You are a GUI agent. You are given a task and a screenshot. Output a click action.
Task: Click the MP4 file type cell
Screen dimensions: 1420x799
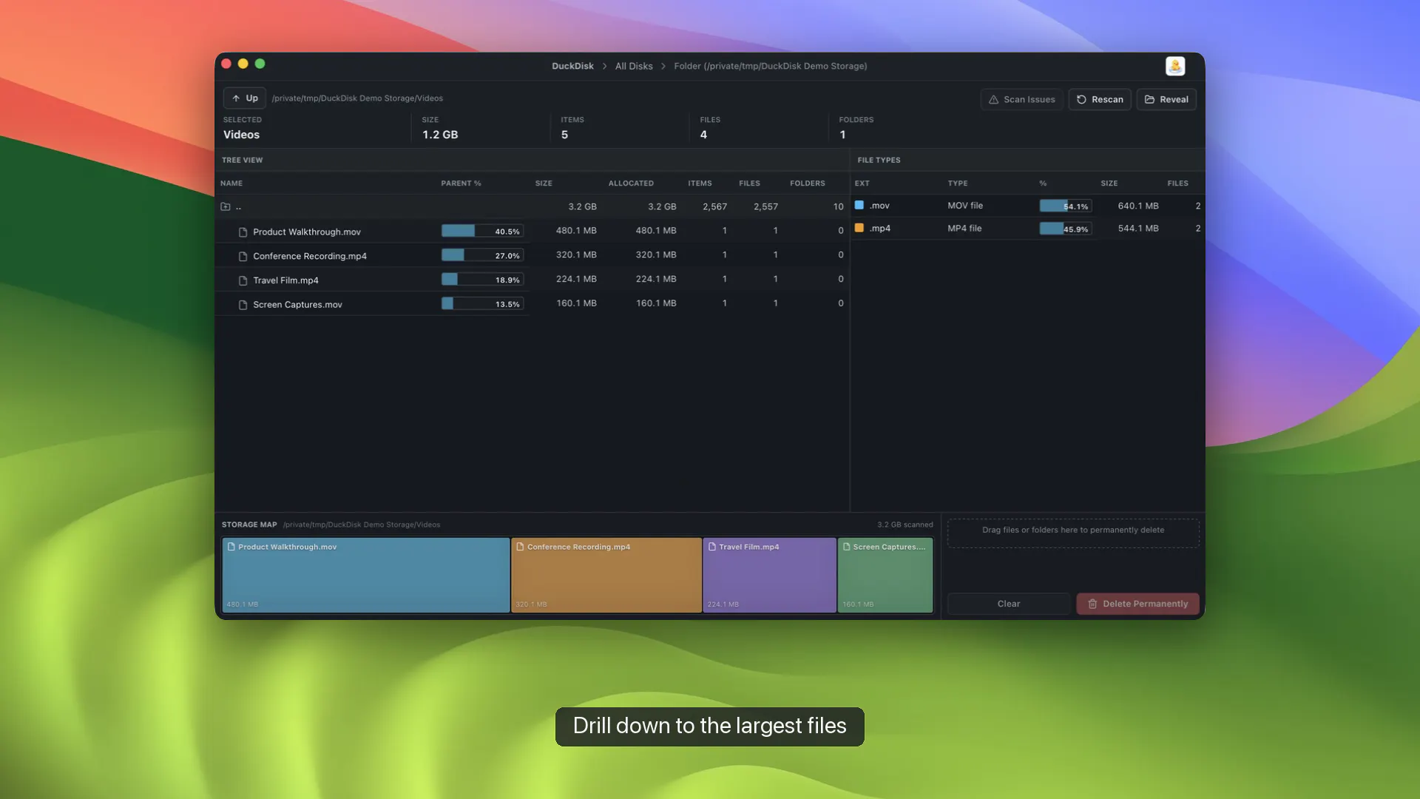click(964, 229)
